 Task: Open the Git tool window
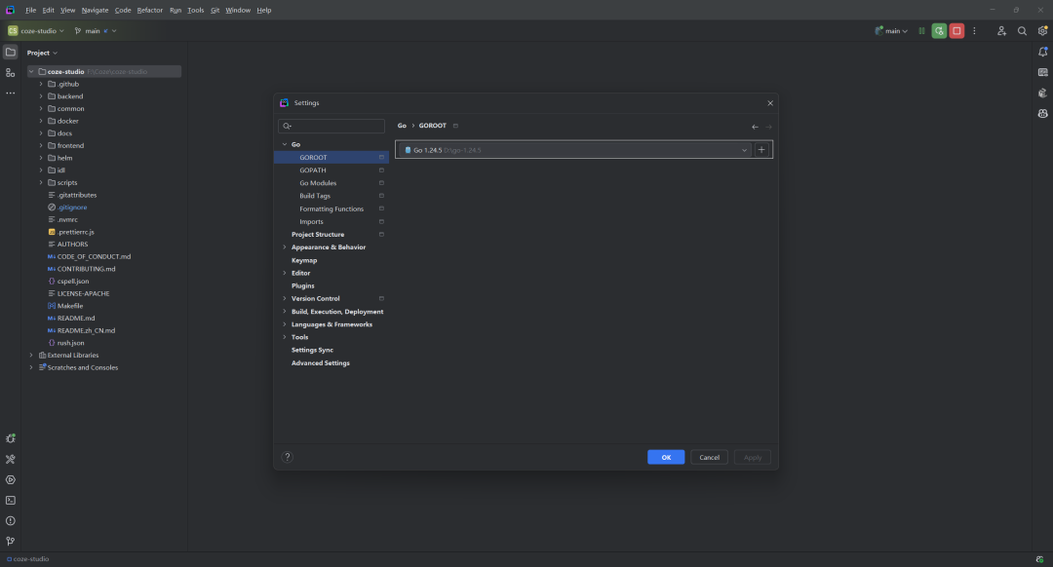(x=10, y=542)
